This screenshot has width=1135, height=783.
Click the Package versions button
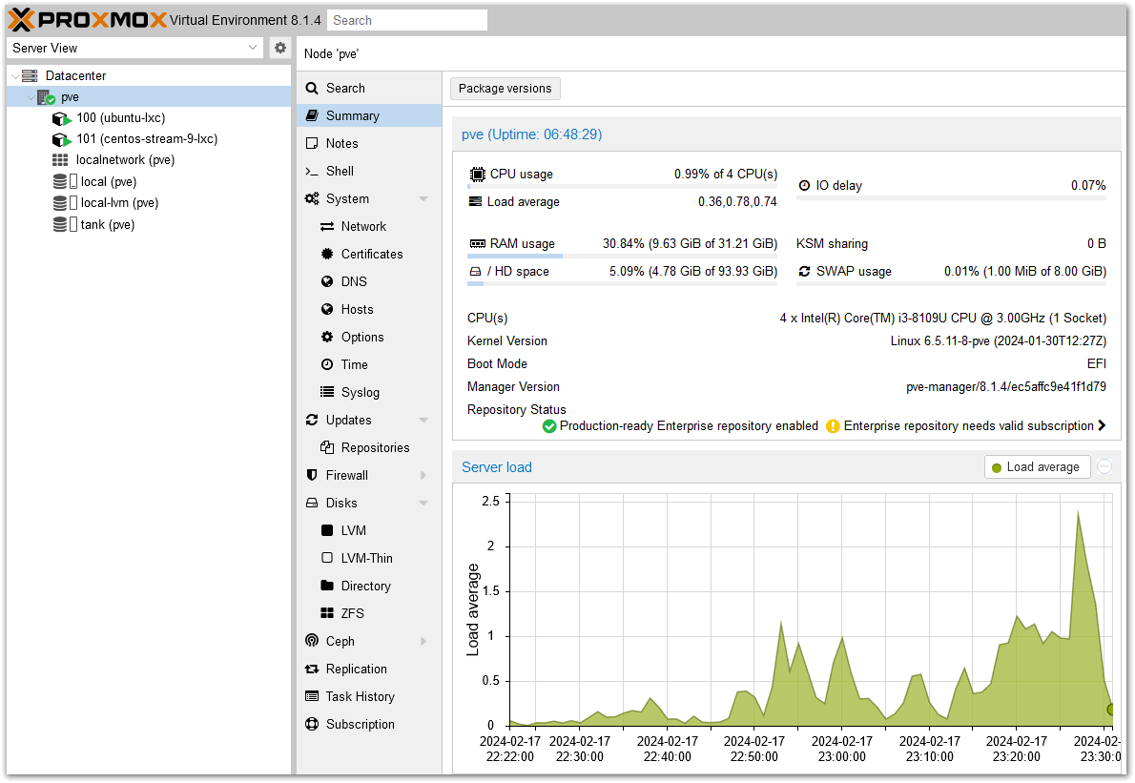(x=505, y=89)
